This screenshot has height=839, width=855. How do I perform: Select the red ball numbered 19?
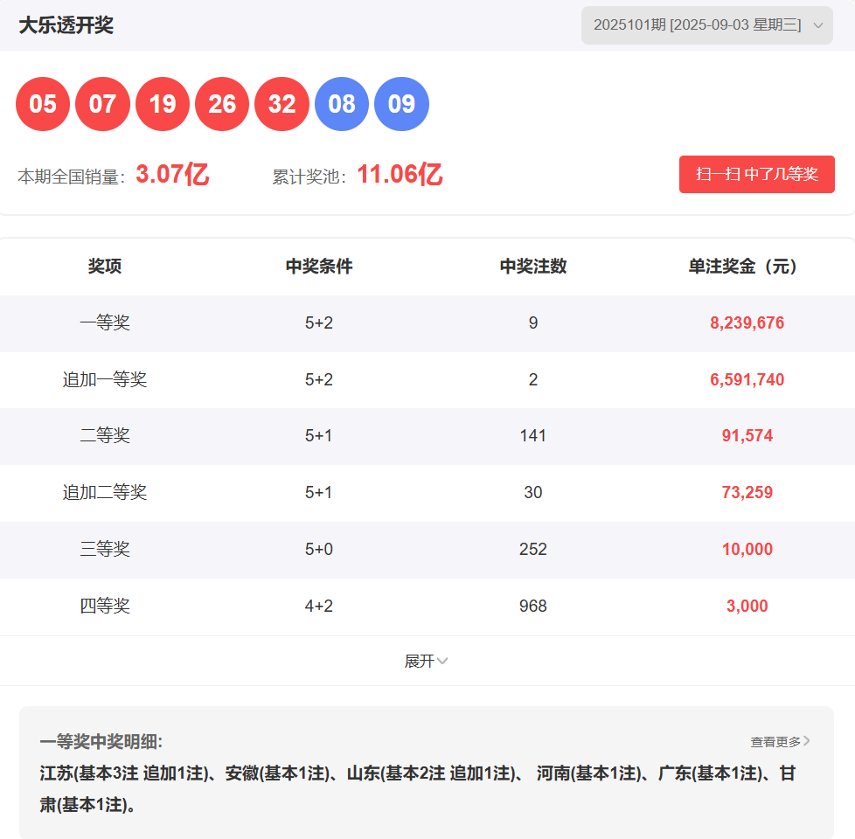tap(163, 104)
